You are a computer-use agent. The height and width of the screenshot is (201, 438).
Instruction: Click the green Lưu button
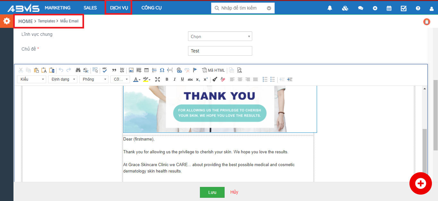click(212, 192)
